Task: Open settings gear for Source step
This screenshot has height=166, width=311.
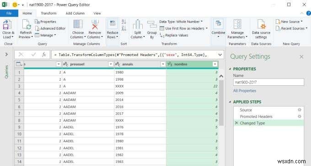Action: point(300,110)
